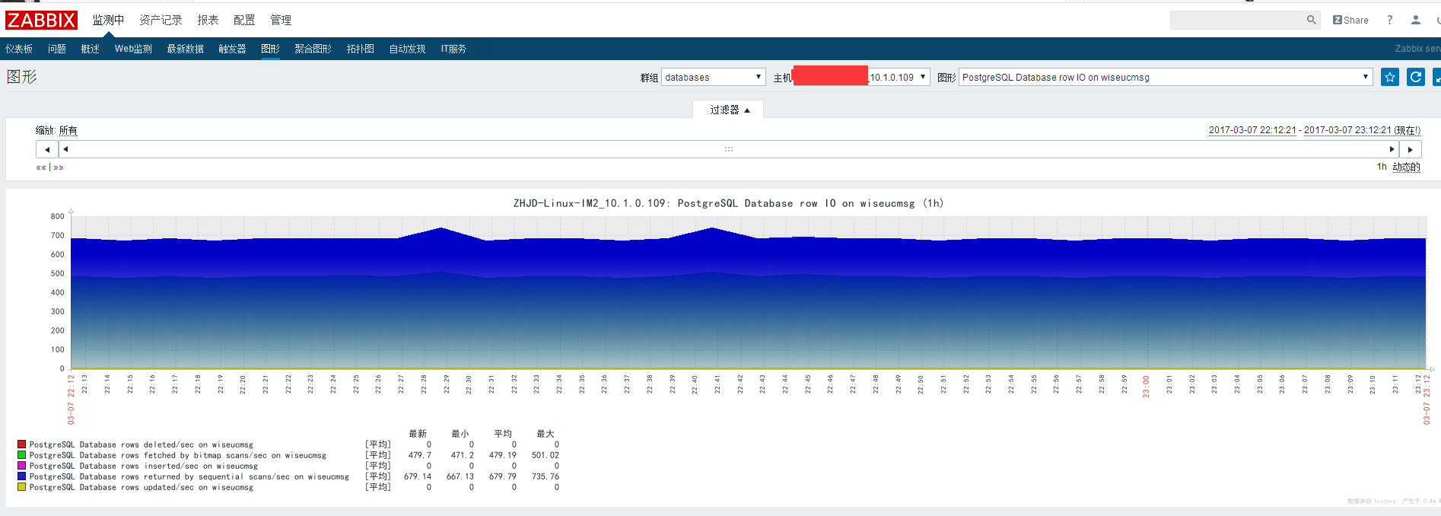1441x516 pixels.
Task: Add graph to favorites star icon
Action: 1390,77
